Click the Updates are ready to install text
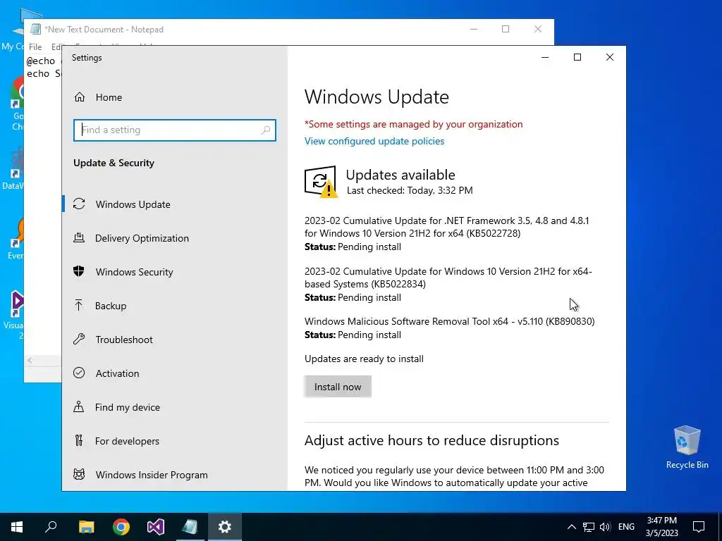This screenshot has height=541, width=722. [364, 359]
